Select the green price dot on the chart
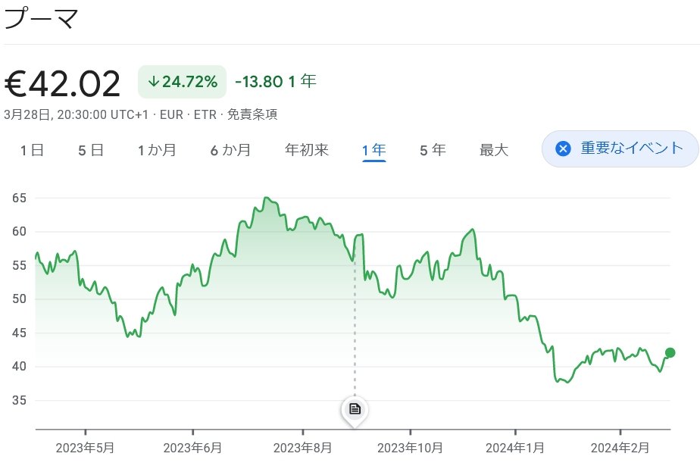 (670, 352)
